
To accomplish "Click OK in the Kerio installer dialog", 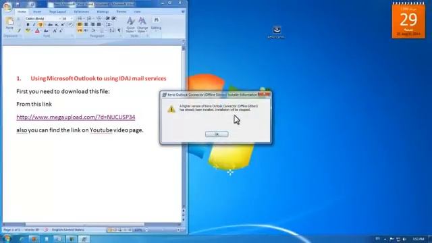I will coord(217,134).
